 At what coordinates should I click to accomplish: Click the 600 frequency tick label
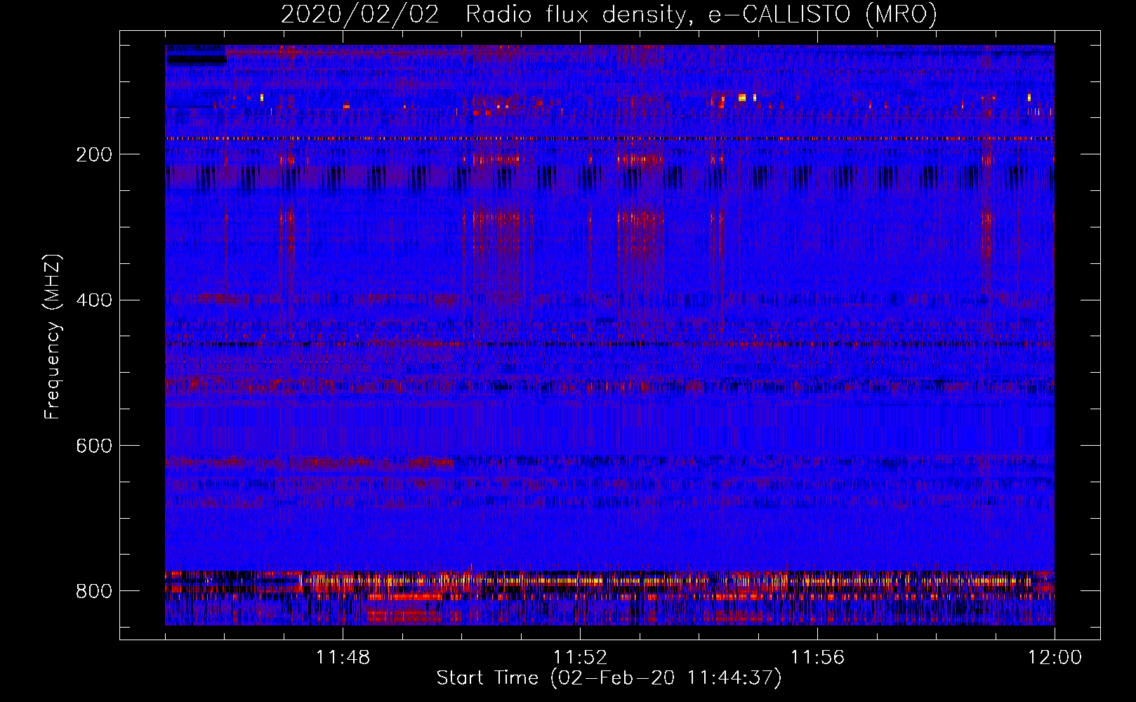pyautogui.click(x=94, y=446)
